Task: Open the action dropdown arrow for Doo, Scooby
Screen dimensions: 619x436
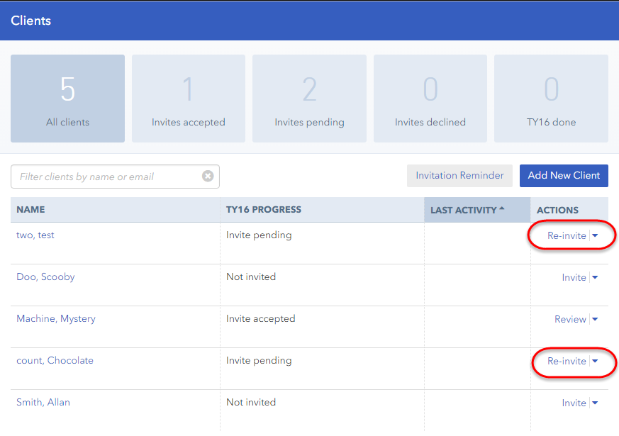Action: (595, 277)
